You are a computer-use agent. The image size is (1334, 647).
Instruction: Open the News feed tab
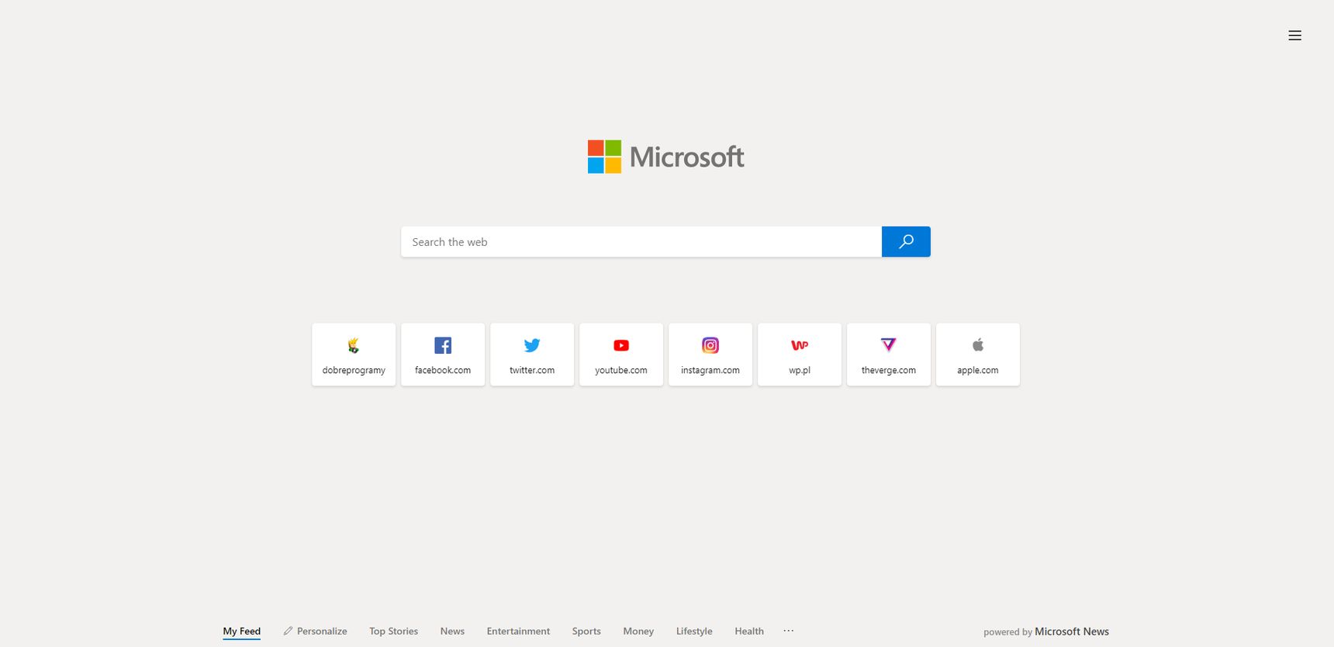pos(452,631)
